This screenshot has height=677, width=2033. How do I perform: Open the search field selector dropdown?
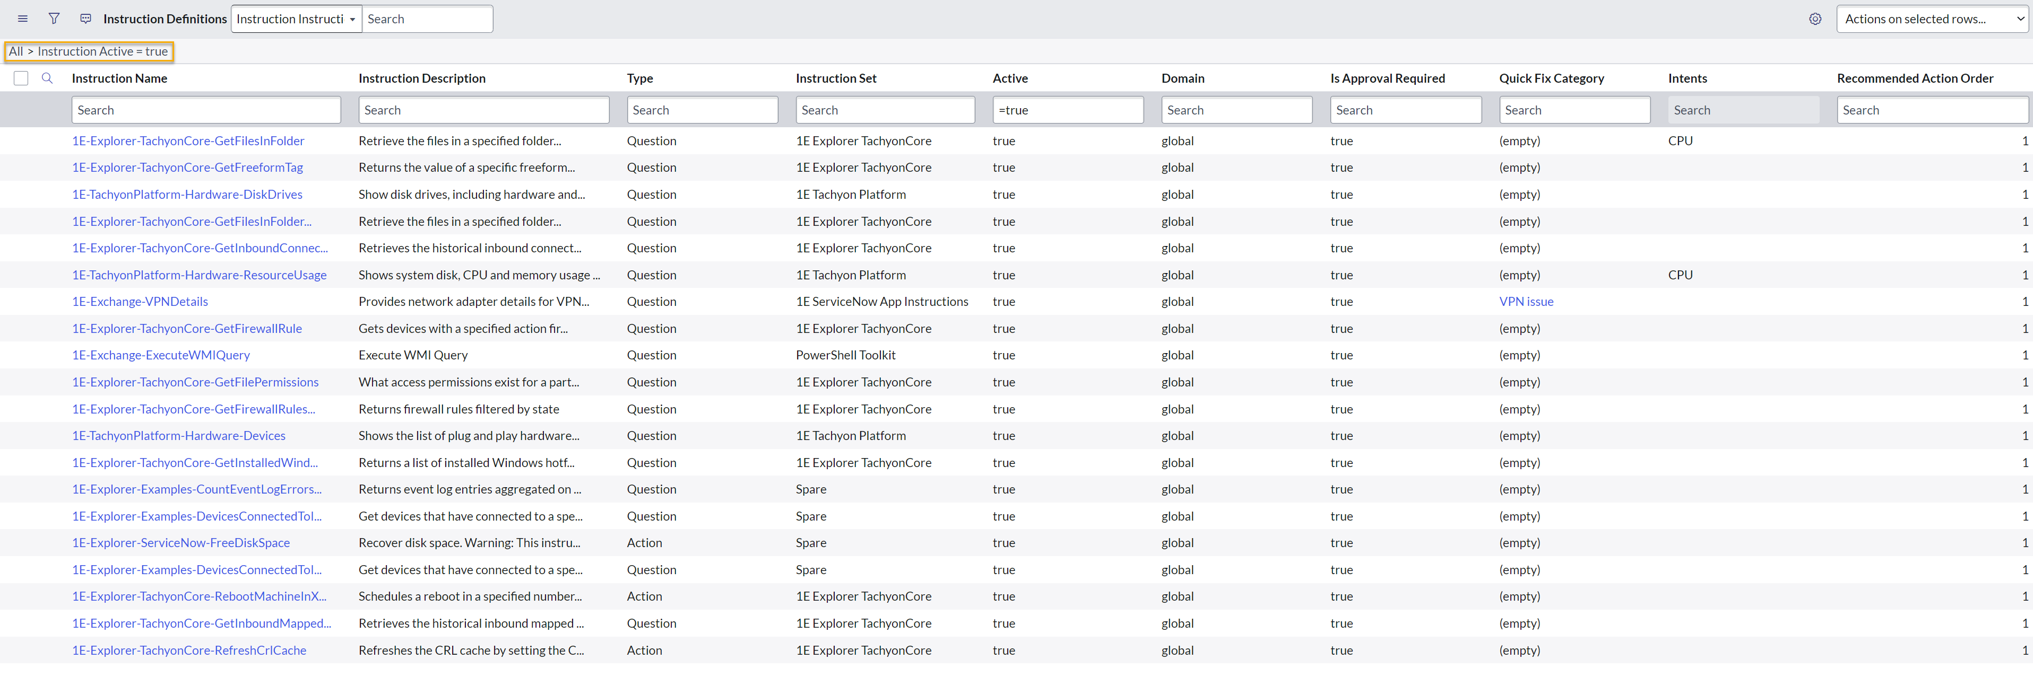(296, 19)
